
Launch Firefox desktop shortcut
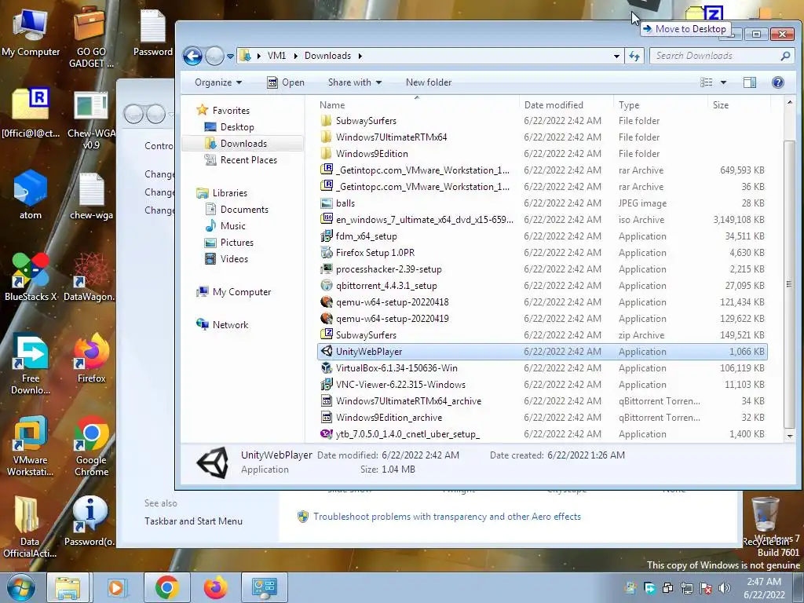(91, 358)
